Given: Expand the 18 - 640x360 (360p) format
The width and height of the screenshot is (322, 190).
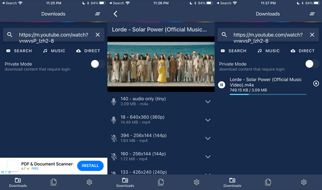Looking at the screenshot, I should click(x=207, y=120).
